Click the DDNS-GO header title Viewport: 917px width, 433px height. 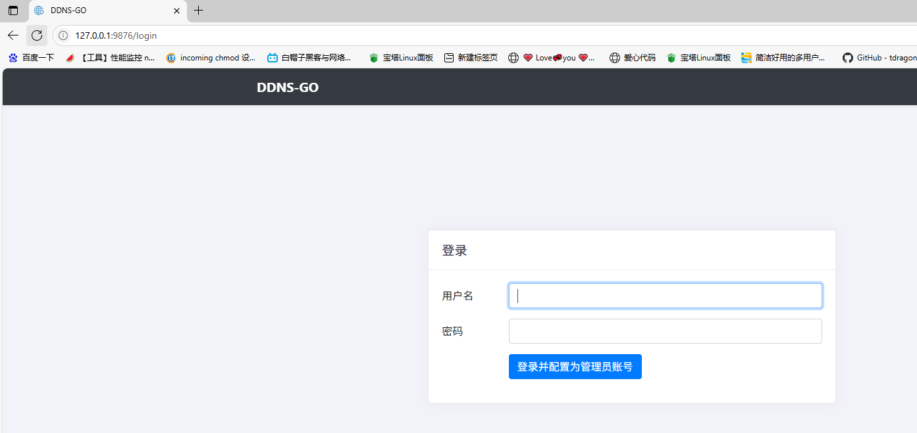tap(288, 87)
